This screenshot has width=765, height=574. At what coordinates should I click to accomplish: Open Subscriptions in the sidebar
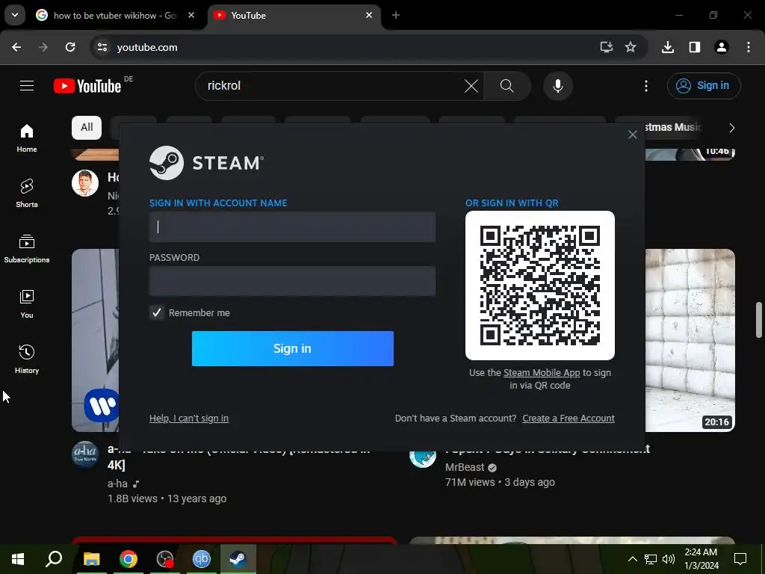[x=27, y=248]
